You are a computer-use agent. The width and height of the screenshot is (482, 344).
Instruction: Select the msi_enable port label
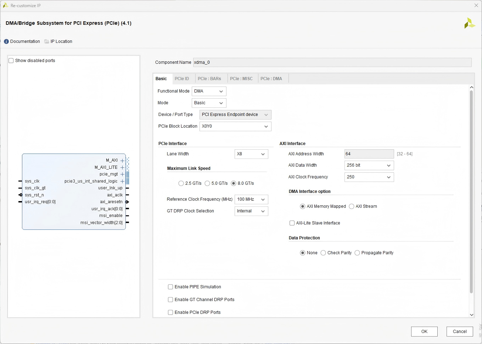[x=111, y=216]
